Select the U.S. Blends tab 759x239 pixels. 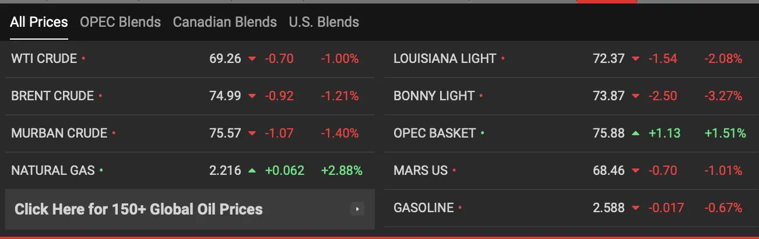click(x=324, y=22)
